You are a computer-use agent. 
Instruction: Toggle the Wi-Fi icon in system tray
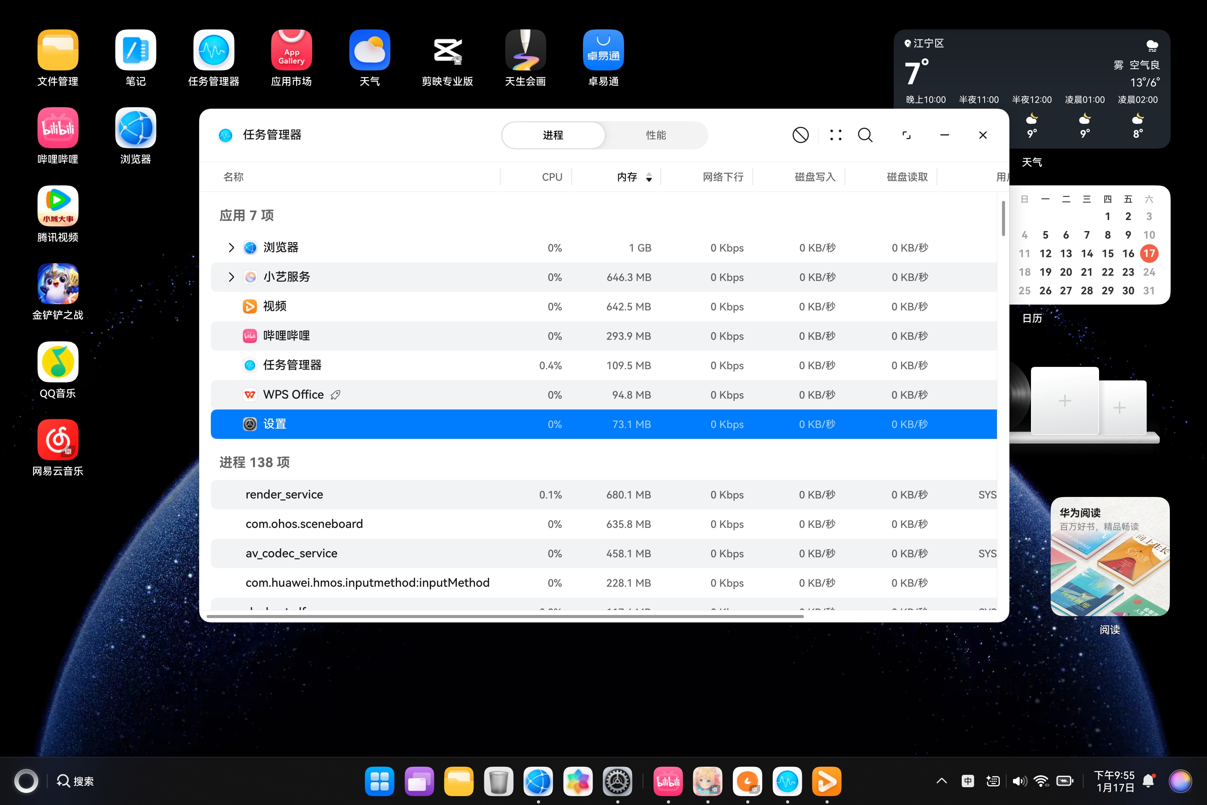pos(1041,781)
